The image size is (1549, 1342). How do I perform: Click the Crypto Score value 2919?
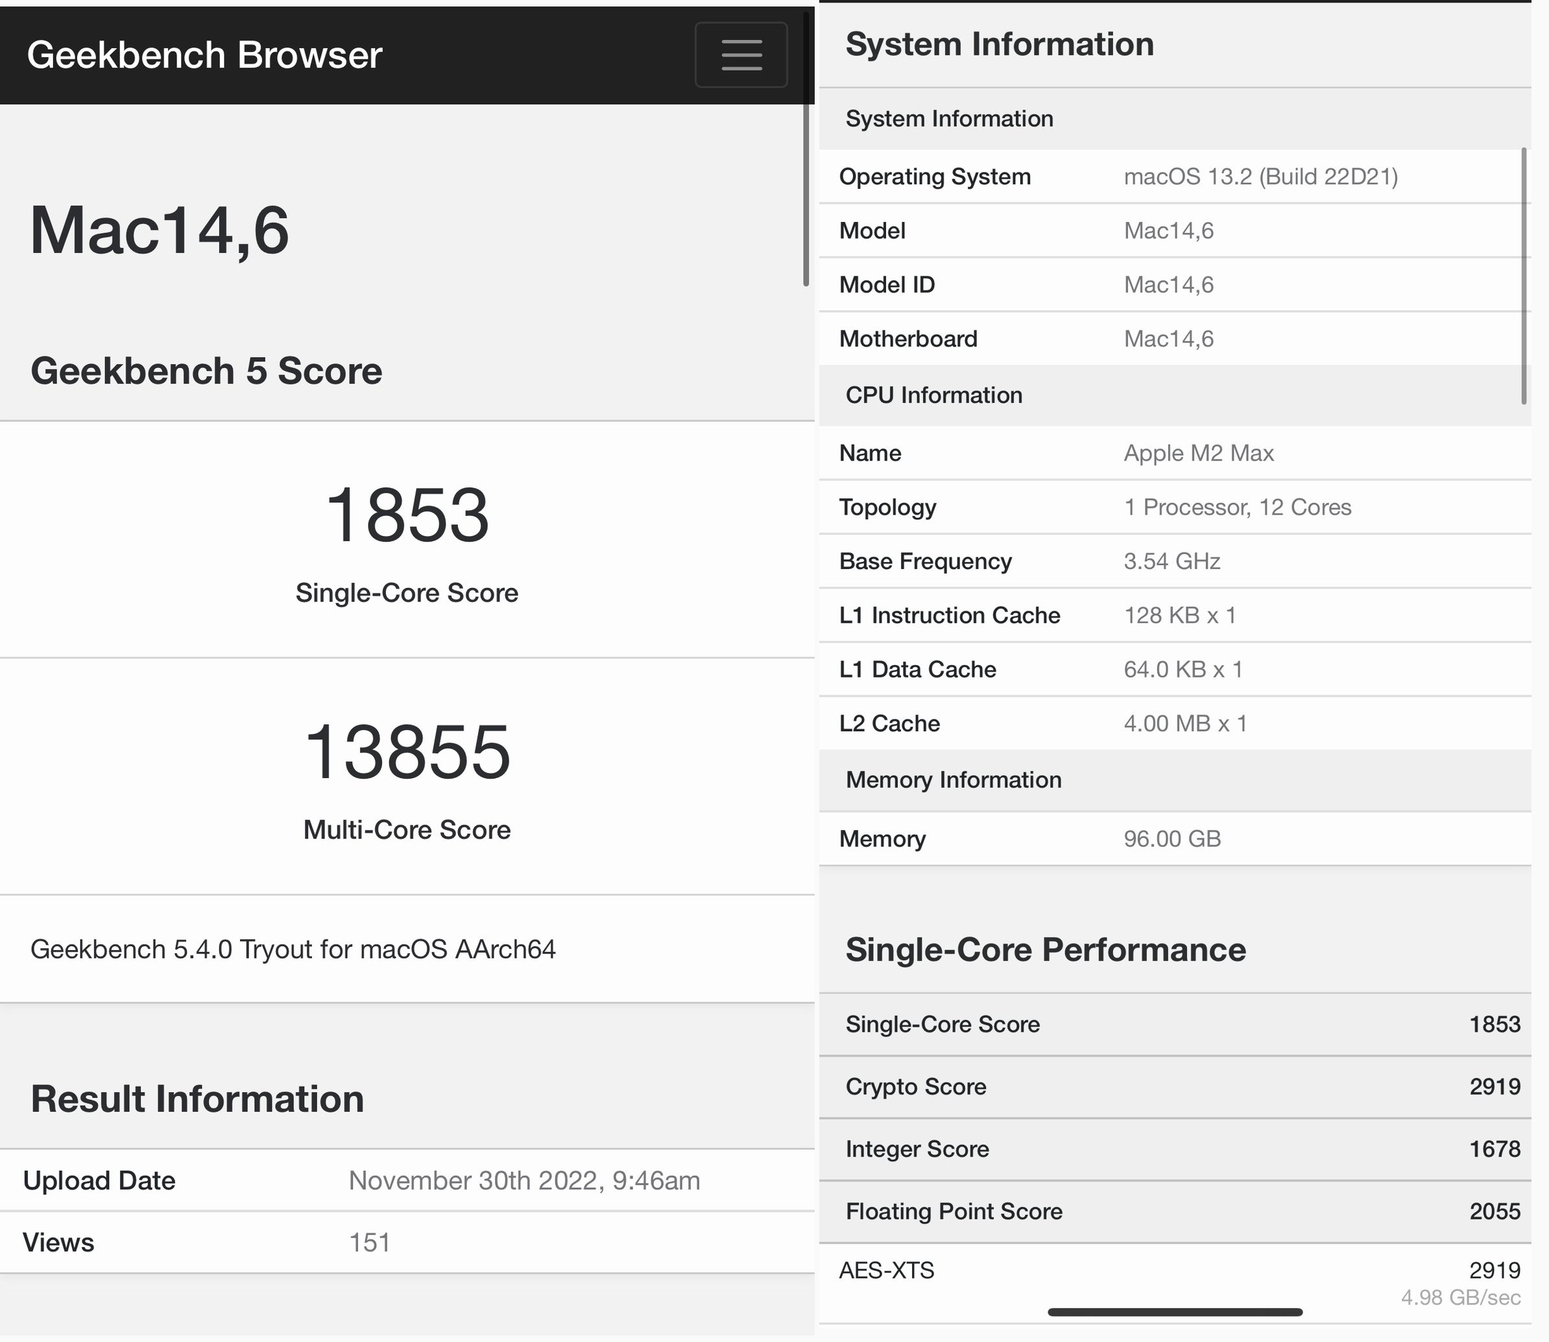[1495, 1086]
